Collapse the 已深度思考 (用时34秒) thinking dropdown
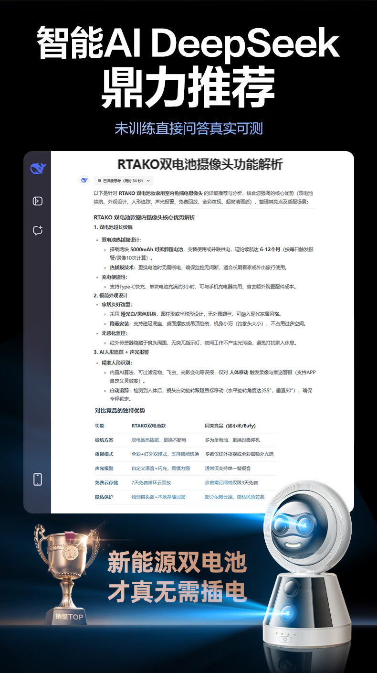The image size is (377, 673). [124, 181]
